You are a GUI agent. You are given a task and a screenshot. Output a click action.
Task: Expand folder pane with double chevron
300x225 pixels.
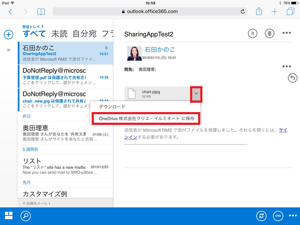click(8, 50)
